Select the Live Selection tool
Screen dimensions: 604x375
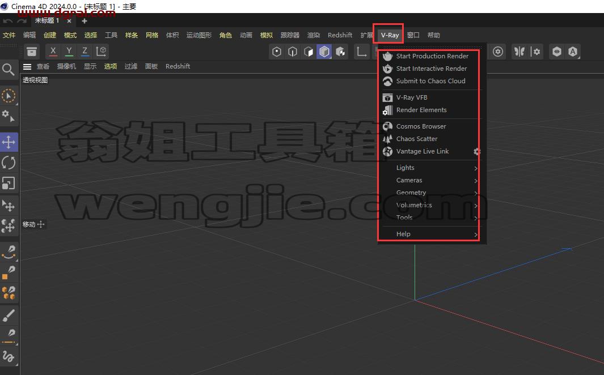9,96
